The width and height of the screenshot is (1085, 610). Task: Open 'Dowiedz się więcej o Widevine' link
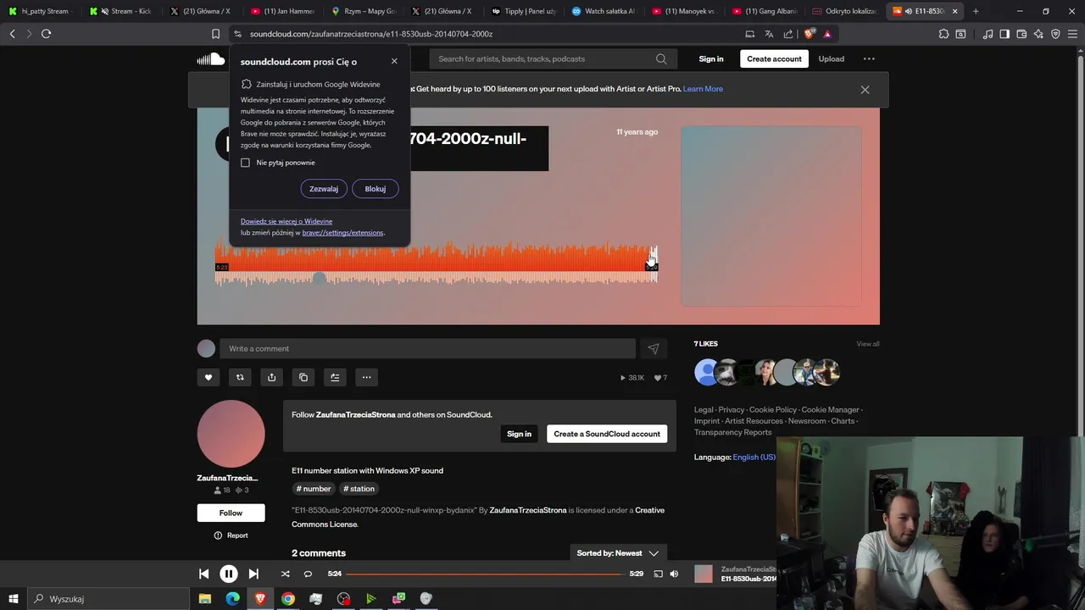[x=287, y=221]
